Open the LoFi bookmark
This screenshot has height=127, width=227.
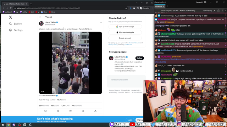pyautogui.click(x=31, y=12)
